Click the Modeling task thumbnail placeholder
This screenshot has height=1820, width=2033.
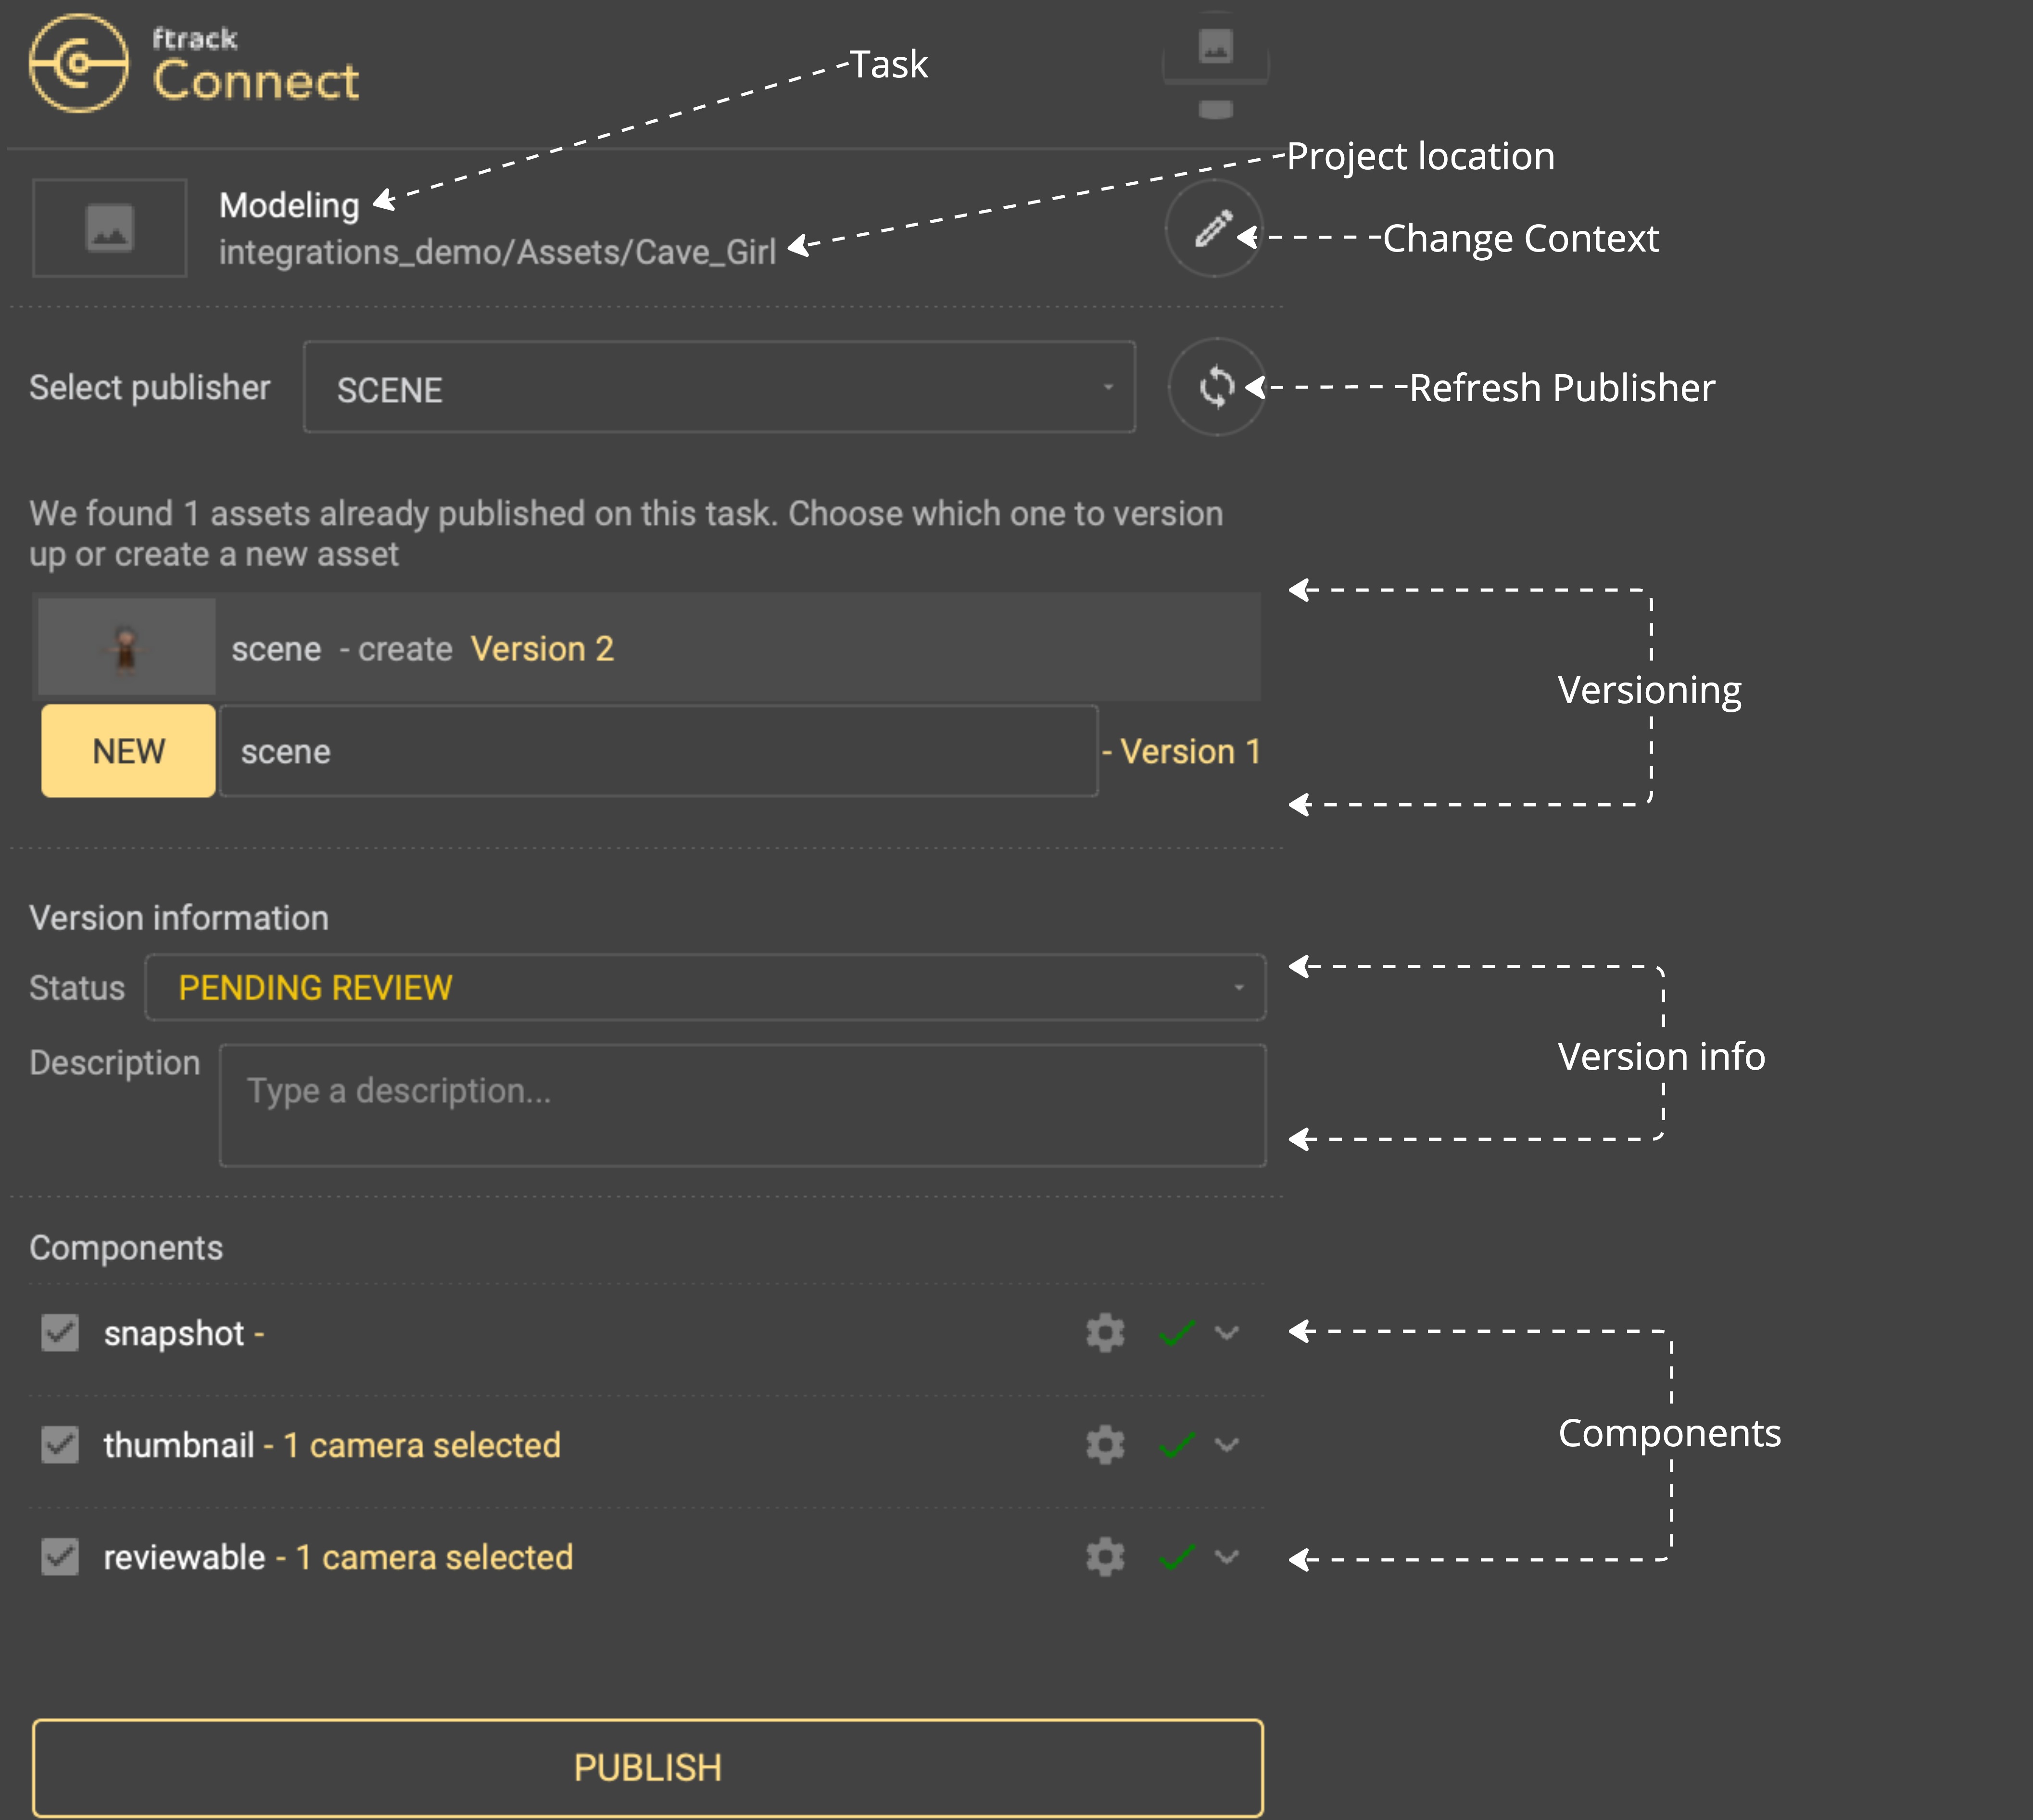(109, 228)
